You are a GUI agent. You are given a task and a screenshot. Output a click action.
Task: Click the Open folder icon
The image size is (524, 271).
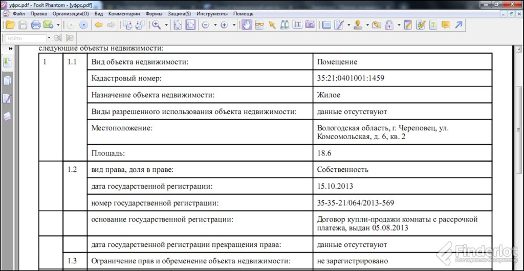tap(10, 25)
